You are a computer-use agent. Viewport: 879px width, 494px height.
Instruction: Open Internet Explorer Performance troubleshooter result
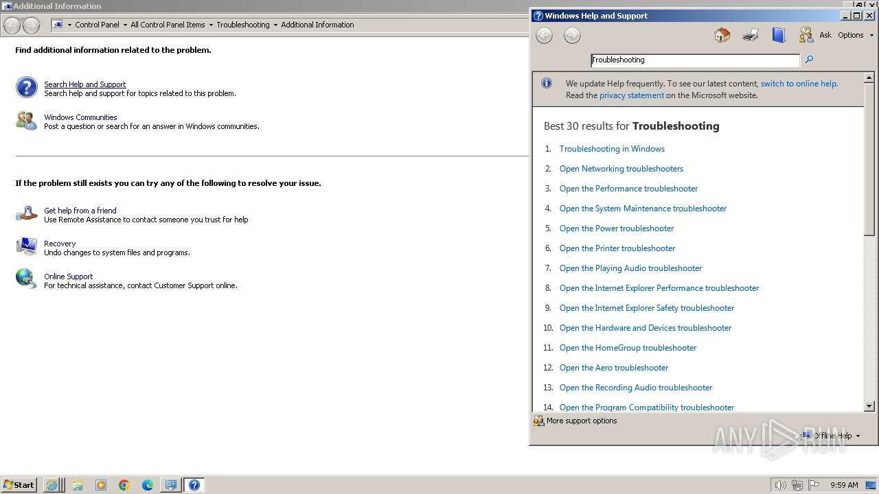[659, 288]
